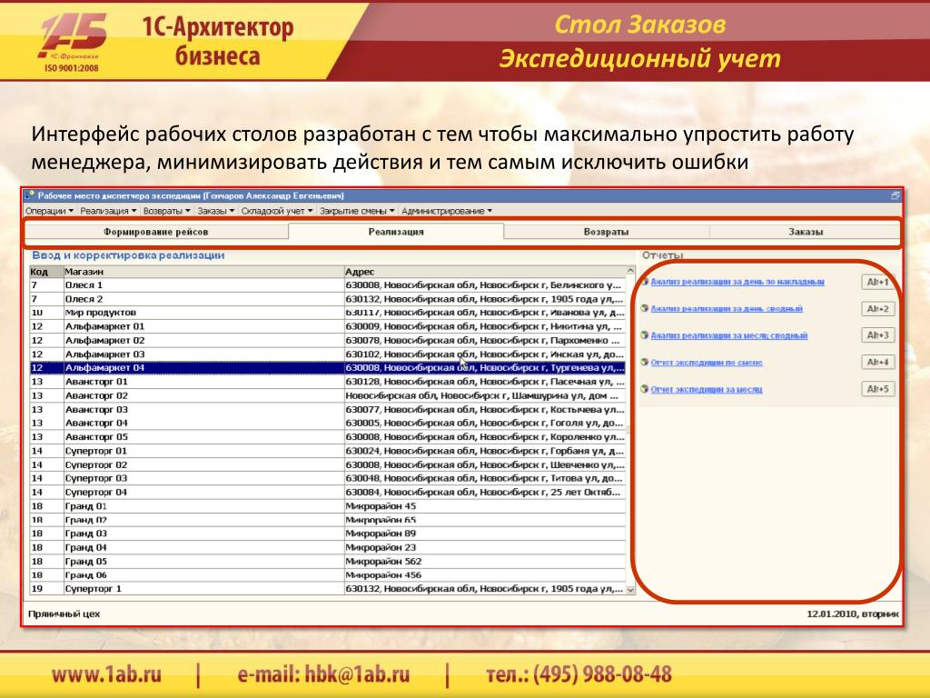930x698 pixels.
Task: Select the store row 'Олеся 1'
Action: [x=327, y=284]
